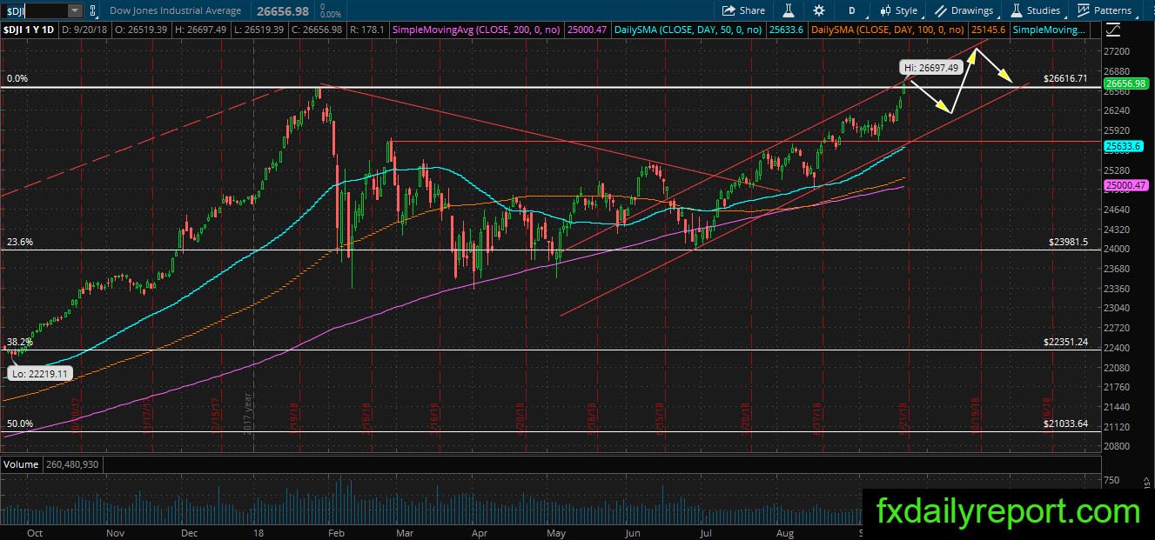Image resolution: width=1155 pixels, height=540 pixels.
Task: Click the truncated SimpleMoving... study label
Action: (1049, 30)
